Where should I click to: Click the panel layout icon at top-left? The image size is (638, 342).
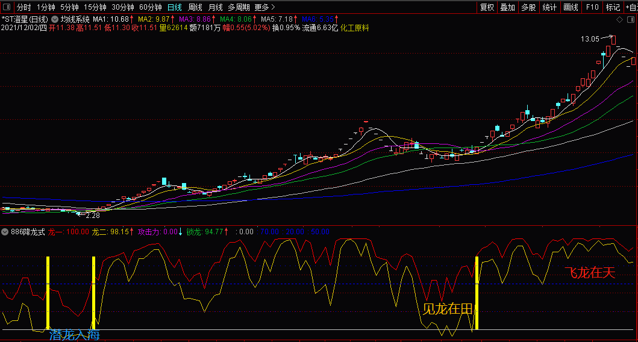7,7
